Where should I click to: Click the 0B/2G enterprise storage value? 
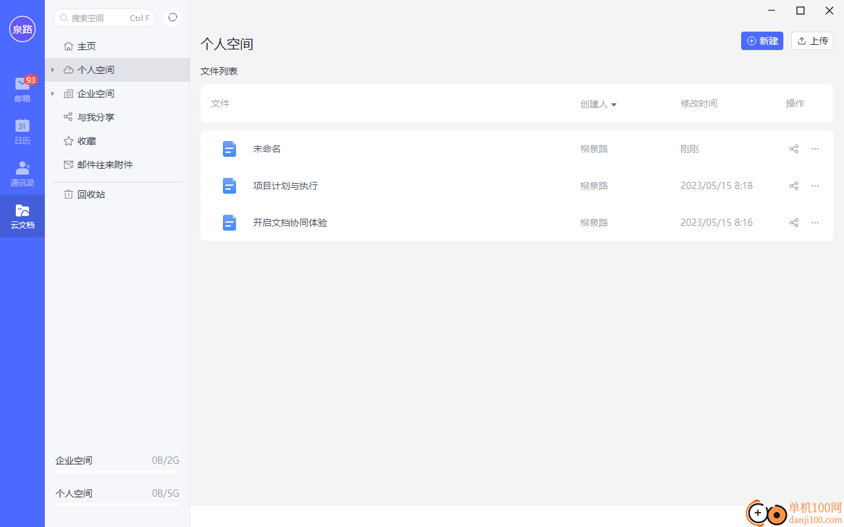166,460
